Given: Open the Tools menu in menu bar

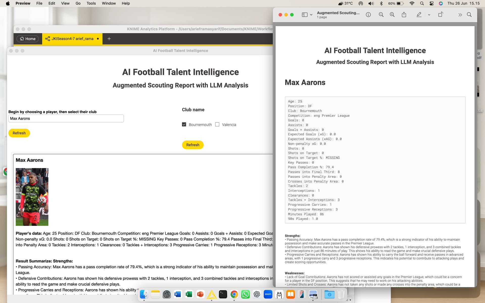Looking at the screenshot, I should (x=91, y=3).
